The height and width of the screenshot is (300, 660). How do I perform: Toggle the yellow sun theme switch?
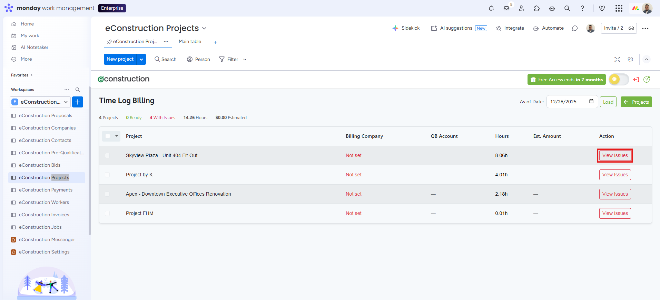click(x=619, y=80)
